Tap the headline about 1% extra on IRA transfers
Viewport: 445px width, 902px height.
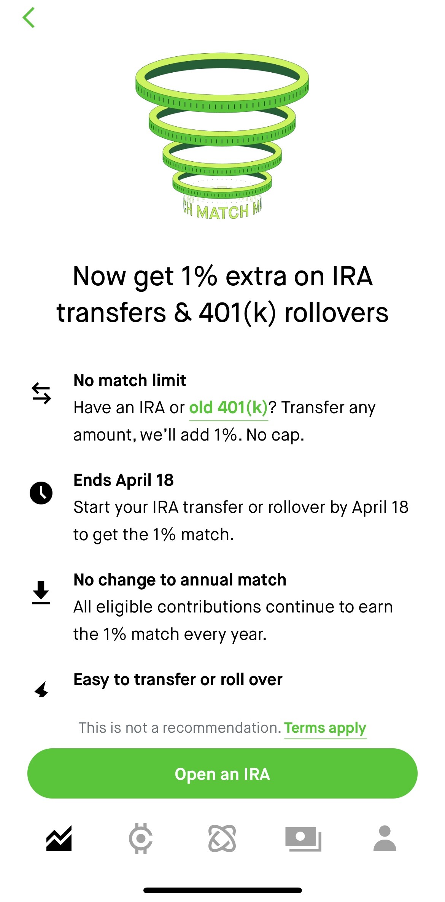(x=222, y=295)
